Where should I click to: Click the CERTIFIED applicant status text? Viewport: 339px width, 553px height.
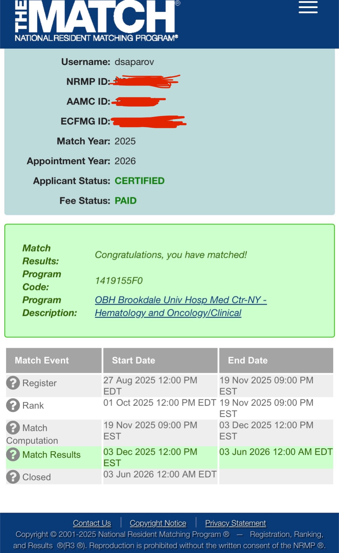pos(140,181)
